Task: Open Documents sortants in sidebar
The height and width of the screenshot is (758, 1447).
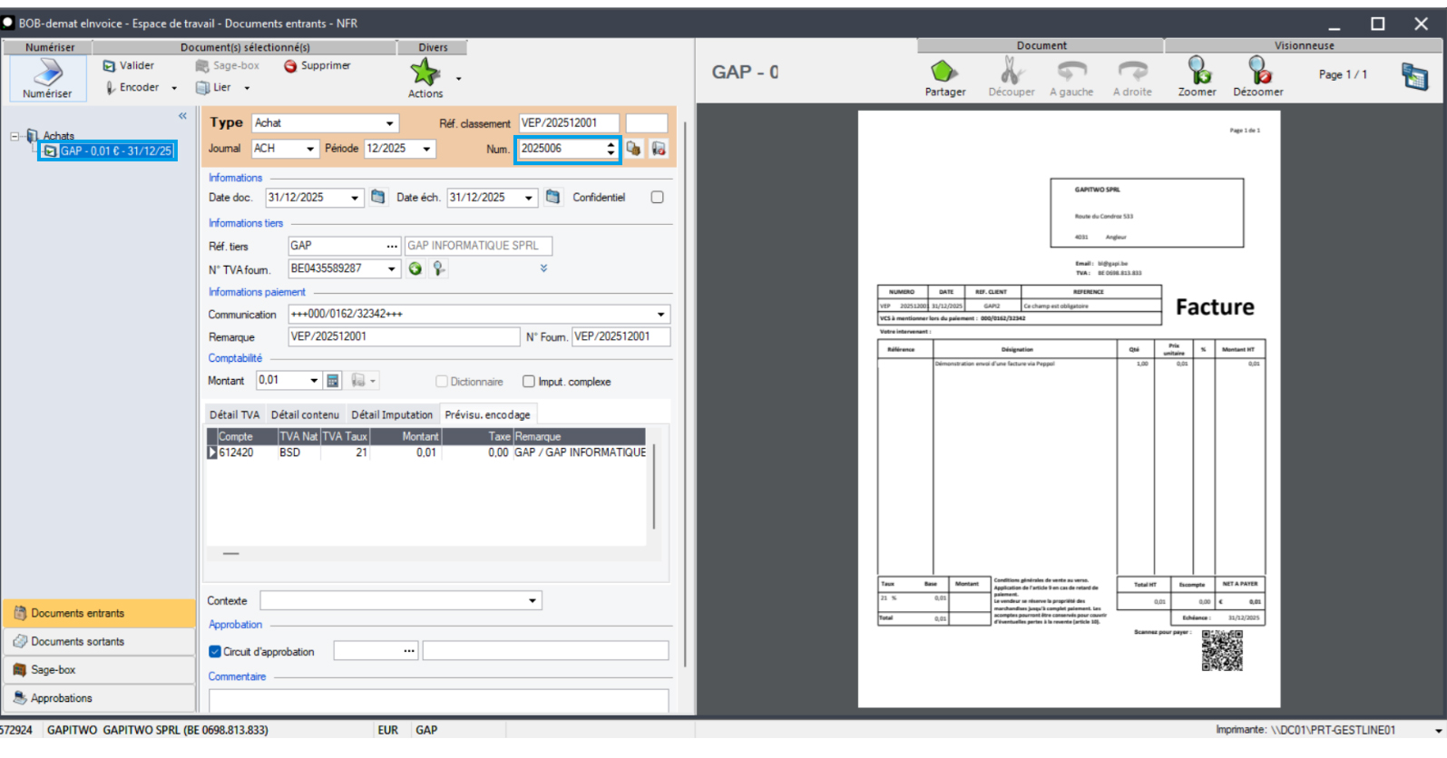Action: 78,642
